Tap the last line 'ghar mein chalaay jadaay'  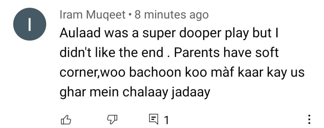tap(135, 92)
